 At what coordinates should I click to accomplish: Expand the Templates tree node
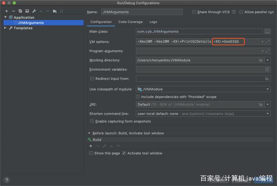click(x=5, y=28)
